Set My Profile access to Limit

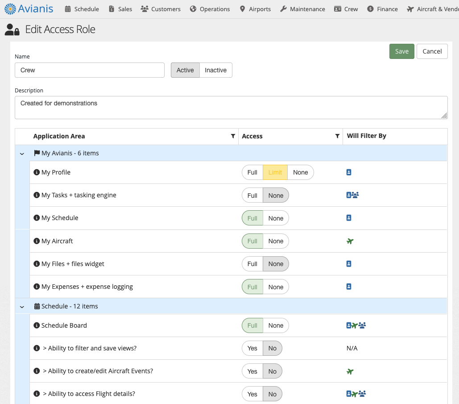click(275, 172)
